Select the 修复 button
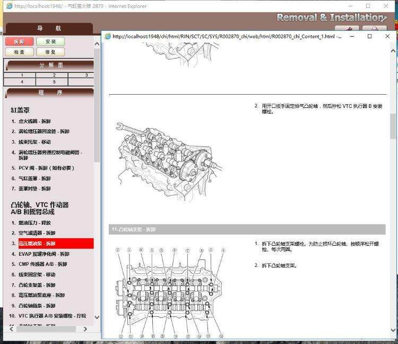 (x=50, y=52)
